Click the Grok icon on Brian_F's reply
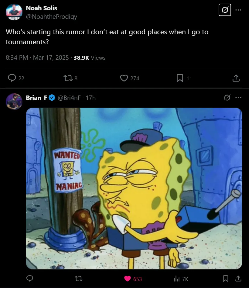This screenshot has height=288, width=249. click(227, 98)
